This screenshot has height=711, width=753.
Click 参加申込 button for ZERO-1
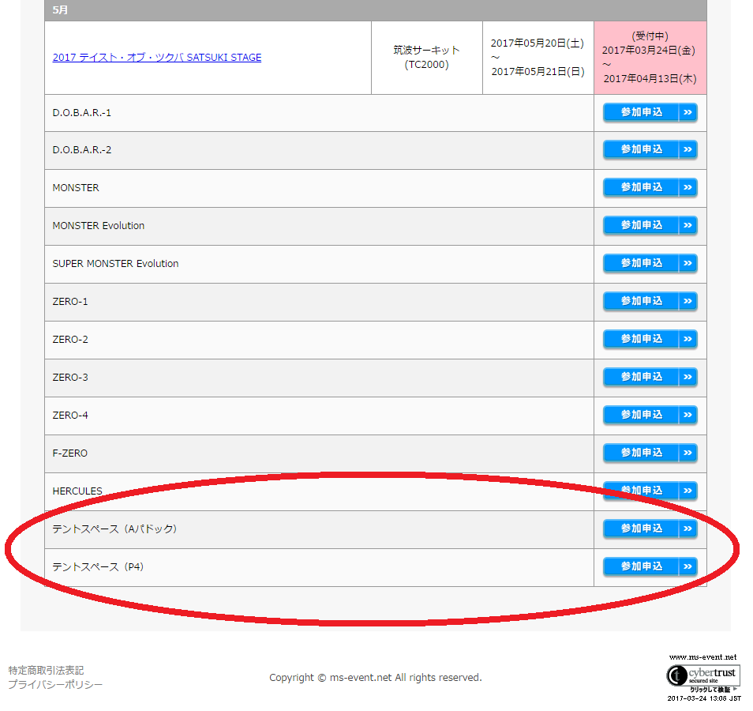click(x=650, y=302)
